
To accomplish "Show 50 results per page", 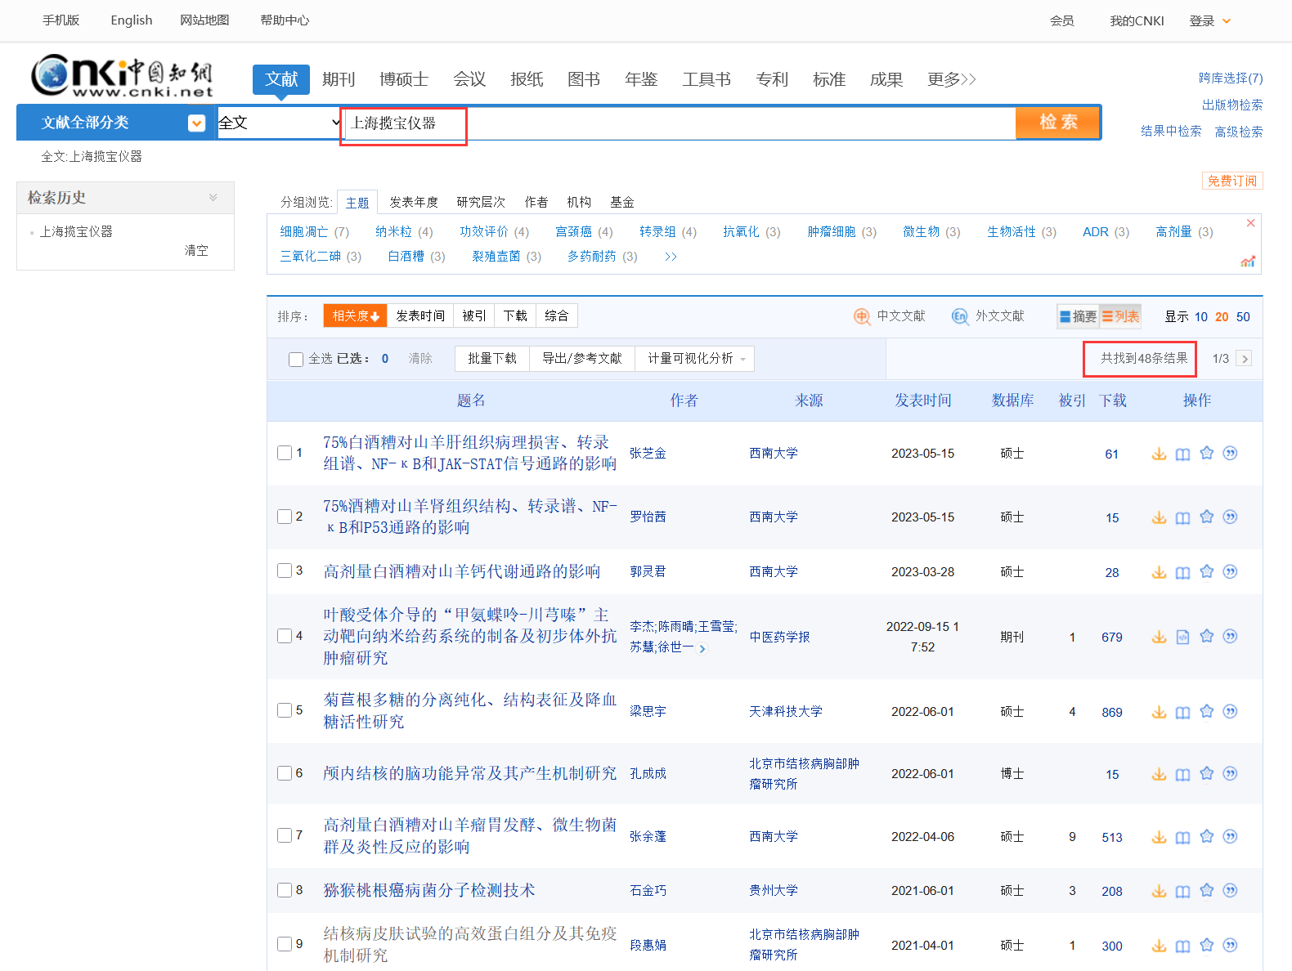I will click(1243, 317).
